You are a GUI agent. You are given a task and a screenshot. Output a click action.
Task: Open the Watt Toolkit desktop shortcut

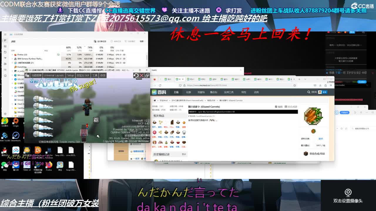[x=4, y=136]
